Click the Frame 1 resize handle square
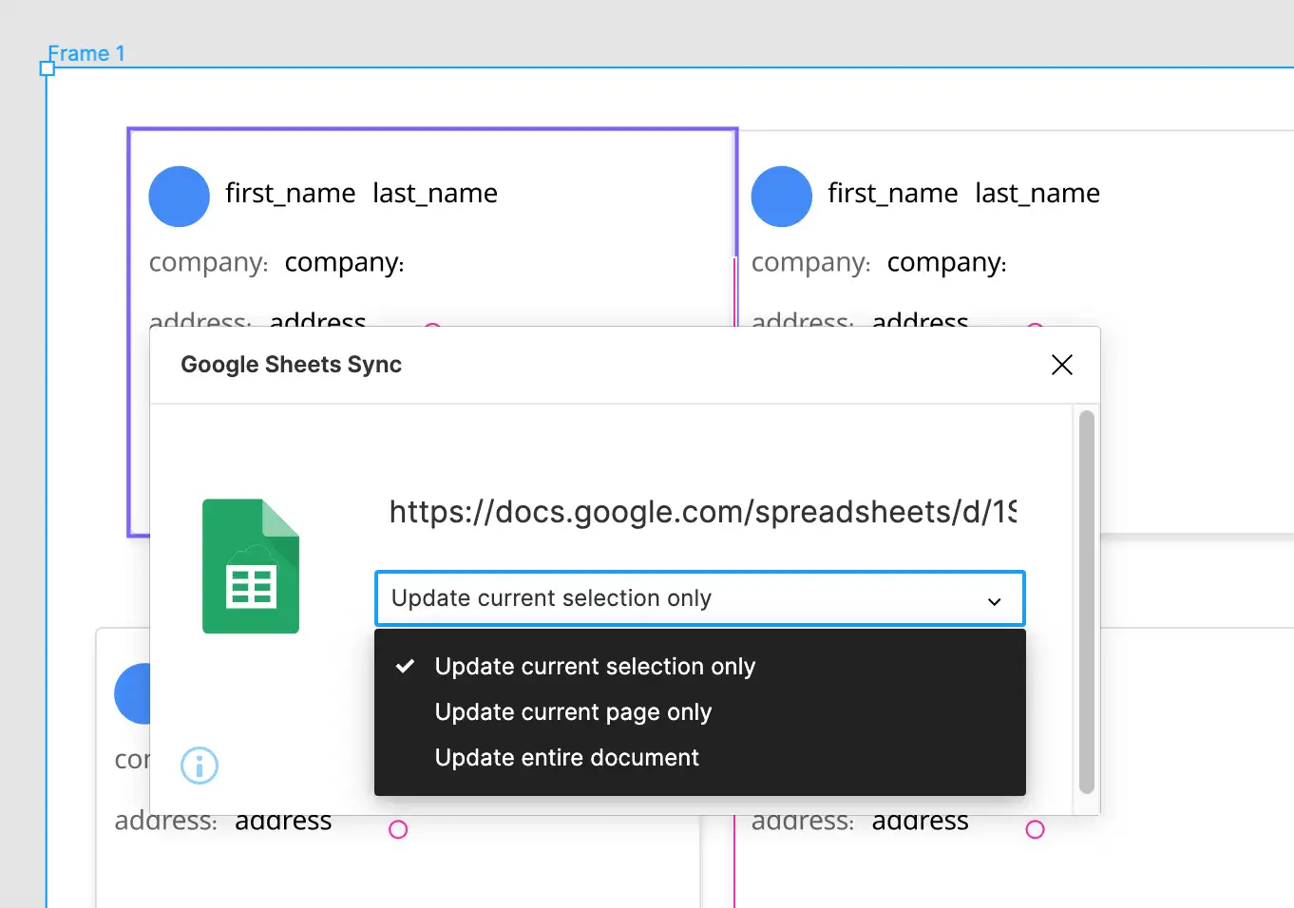Viewport: 1294px width, 908px height. pos(45,67)
